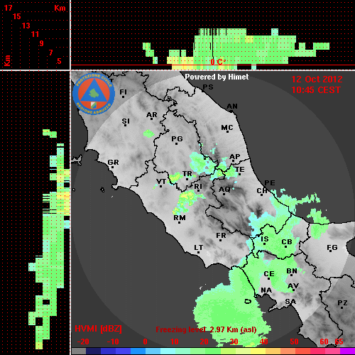The width and height of the screenshot is (355, 355).
Task: Click the '-10' dBZ scale value
Action: point(113,342)
